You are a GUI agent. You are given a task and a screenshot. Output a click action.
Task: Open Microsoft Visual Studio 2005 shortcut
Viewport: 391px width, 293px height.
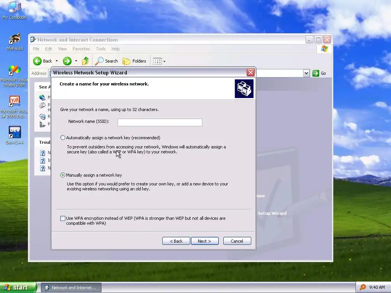click(x=15, y=76)
